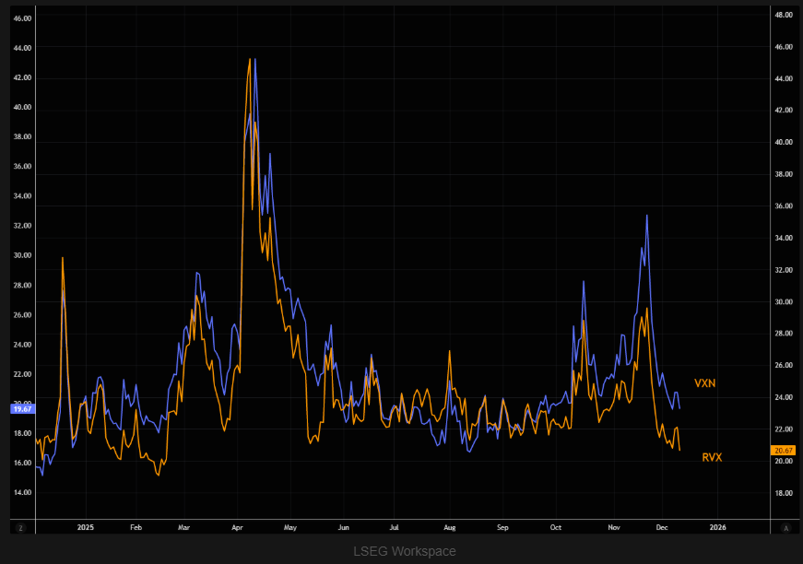Click the Jul marker on time axis

[395, 527]
